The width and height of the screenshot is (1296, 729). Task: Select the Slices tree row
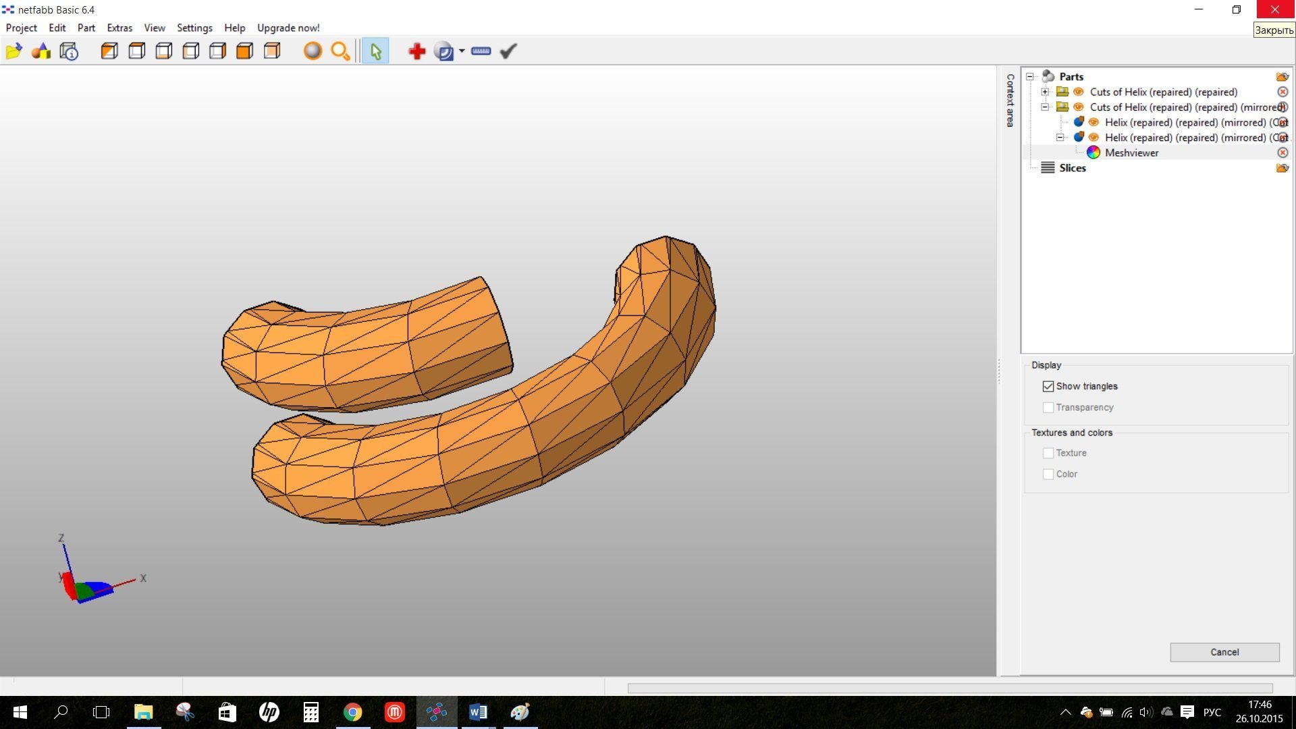coord(1156,167)
